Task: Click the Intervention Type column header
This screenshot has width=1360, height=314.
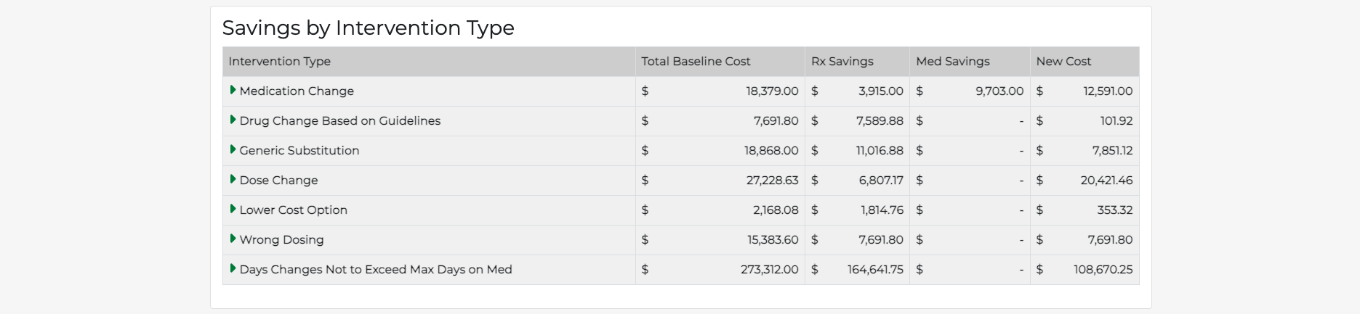Action: coord(280,62)
